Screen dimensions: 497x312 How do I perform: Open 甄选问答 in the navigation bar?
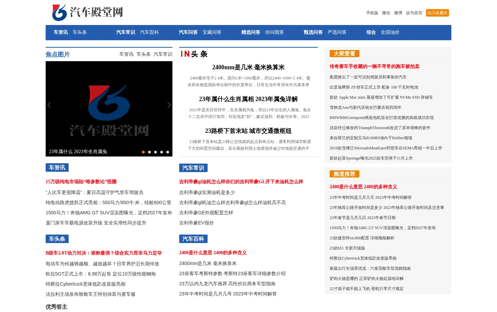coord(313,32)
